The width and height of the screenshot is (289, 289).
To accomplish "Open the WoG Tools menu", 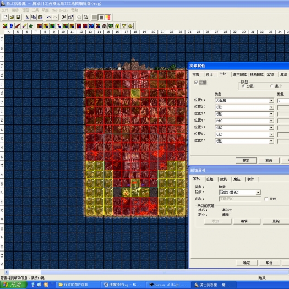I will coord(59,10).
